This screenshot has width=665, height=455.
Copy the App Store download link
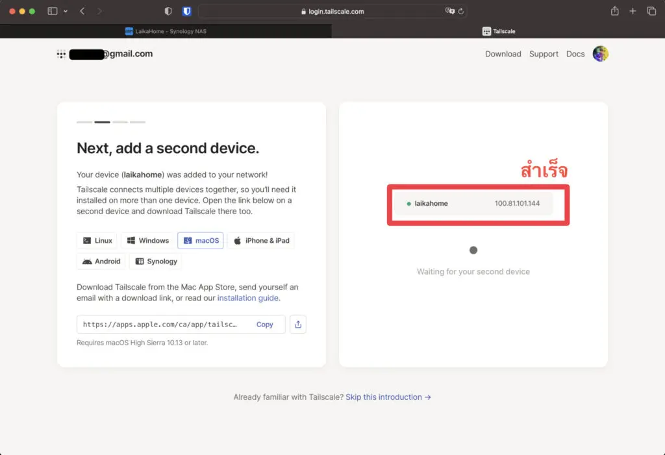[x=265, y=325]
